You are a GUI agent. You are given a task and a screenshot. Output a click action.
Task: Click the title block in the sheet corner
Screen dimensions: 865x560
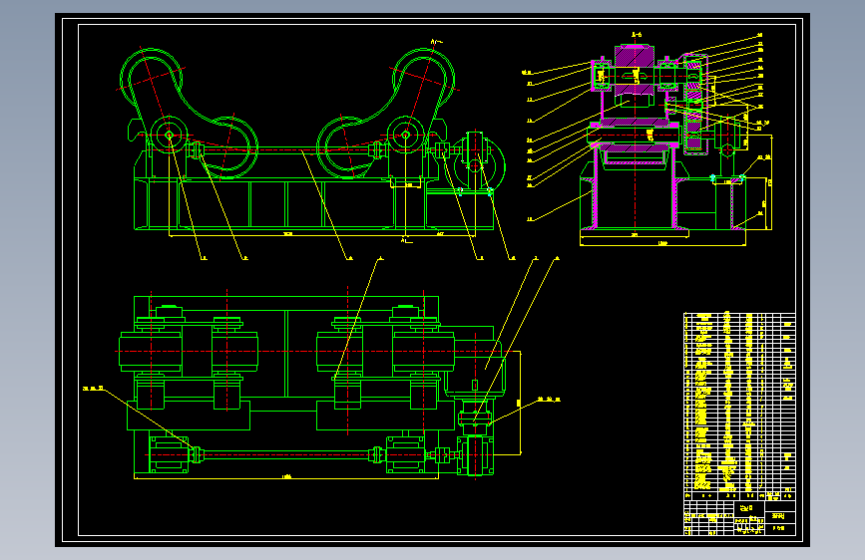[x=739, y=517]
